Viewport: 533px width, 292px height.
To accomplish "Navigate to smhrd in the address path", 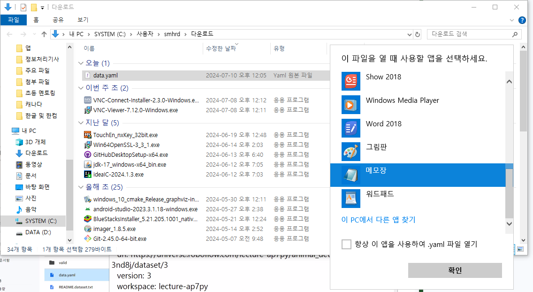I will tap(172, 34).
